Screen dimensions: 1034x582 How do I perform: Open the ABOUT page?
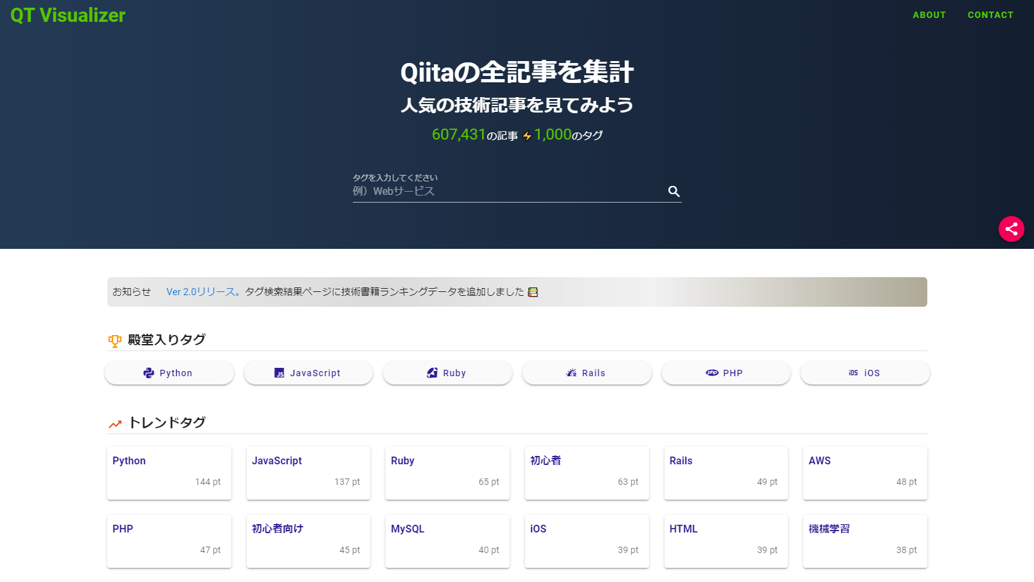click(929, 15)
